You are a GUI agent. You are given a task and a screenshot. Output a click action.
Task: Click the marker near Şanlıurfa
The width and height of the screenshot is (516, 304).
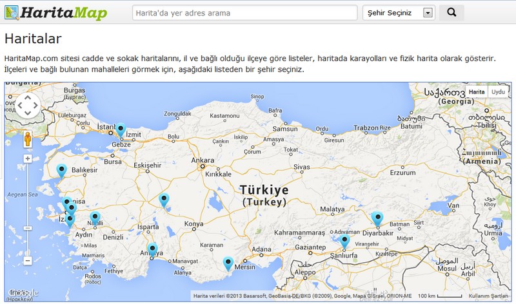point(344,242)
